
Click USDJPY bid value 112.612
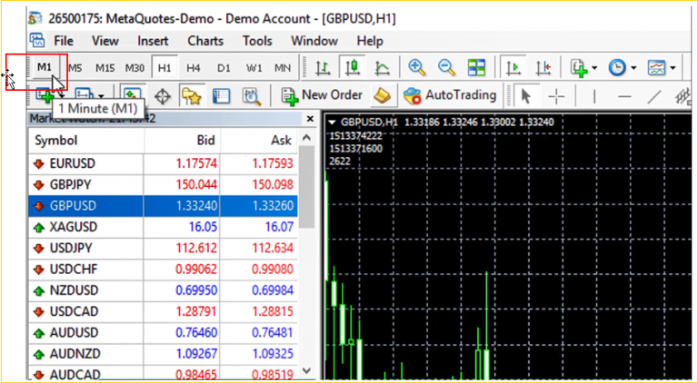click(x=196, y=248)
